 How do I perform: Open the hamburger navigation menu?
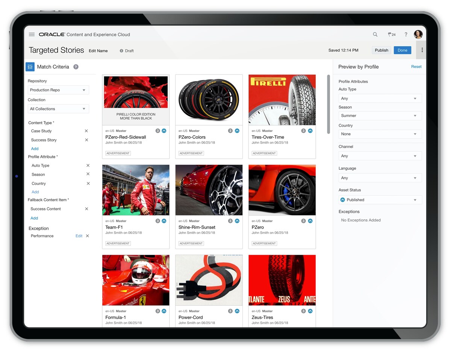pyautogui.click(x=32, y=34)
